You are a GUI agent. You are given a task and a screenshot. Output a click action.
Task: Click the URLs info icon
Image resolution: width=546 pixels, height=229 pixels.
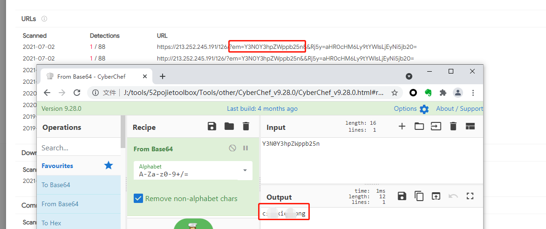pyautogui.click(x=44, y=19)
